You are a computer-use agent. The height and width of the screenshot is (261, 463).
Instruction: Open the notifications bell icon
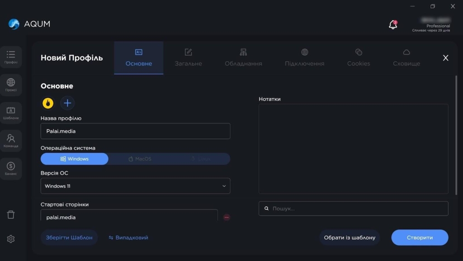(x=393, y=25)
